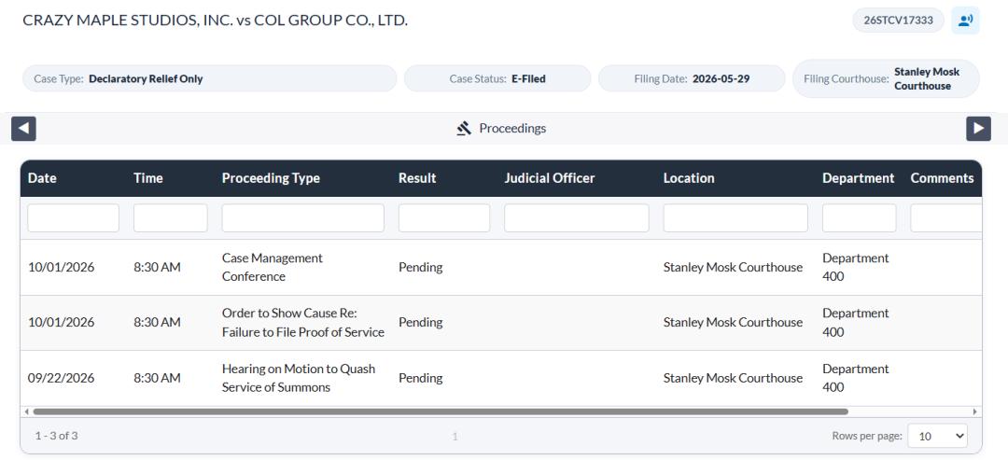Viewport: 1008px width, 460px height.
Task: Click the case number 26STCV17333 badge
Action: 898,20
